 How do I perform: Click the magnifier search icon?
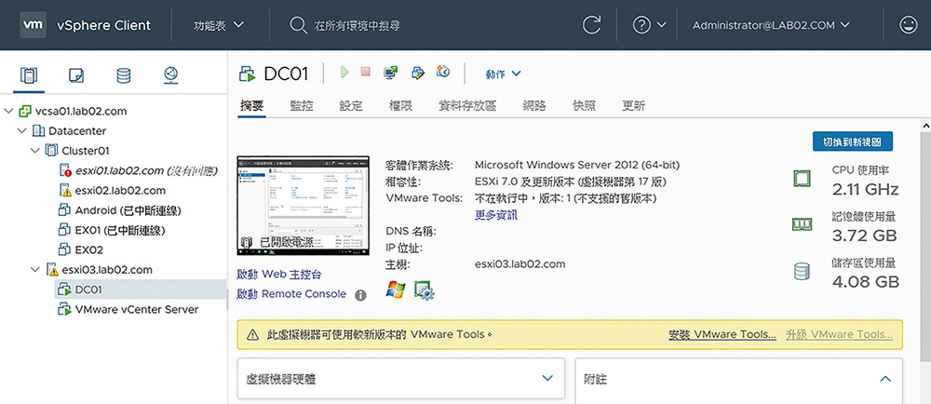click(297, 25)
